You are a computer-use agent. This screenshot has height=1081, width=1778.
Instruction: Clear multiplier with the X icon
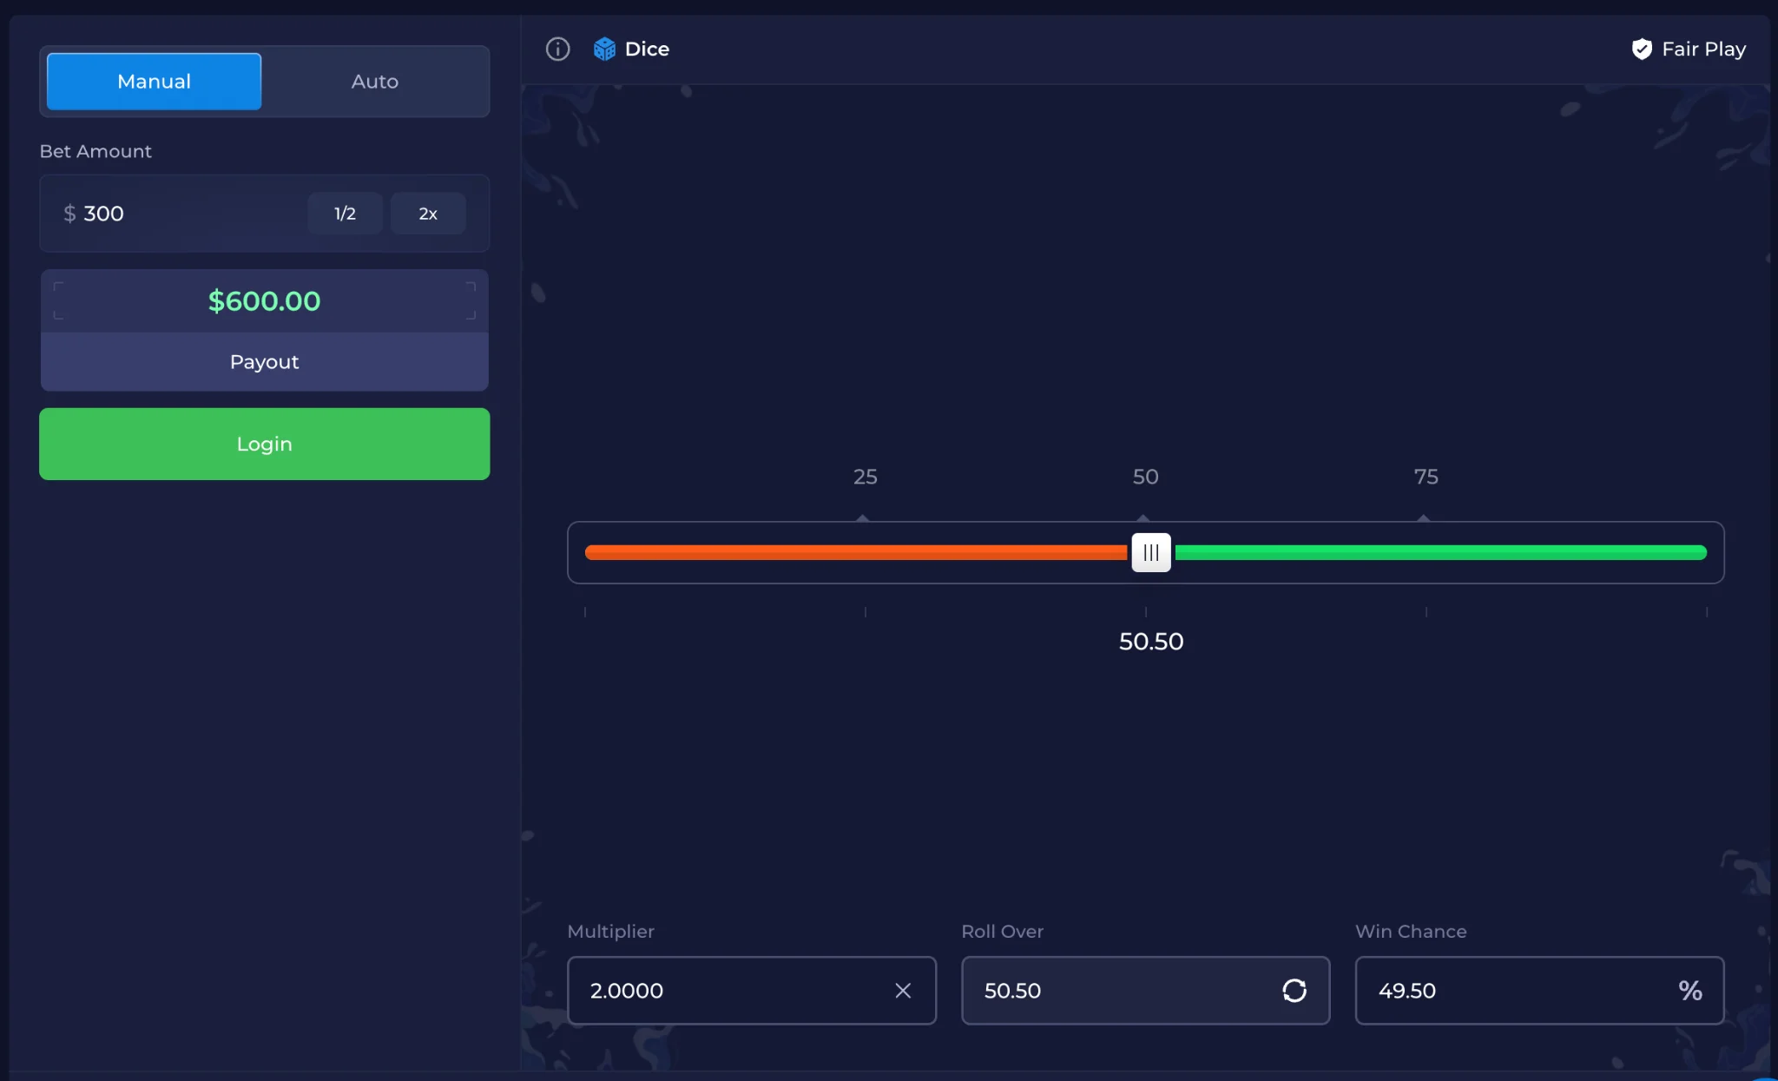pos(903,991)
